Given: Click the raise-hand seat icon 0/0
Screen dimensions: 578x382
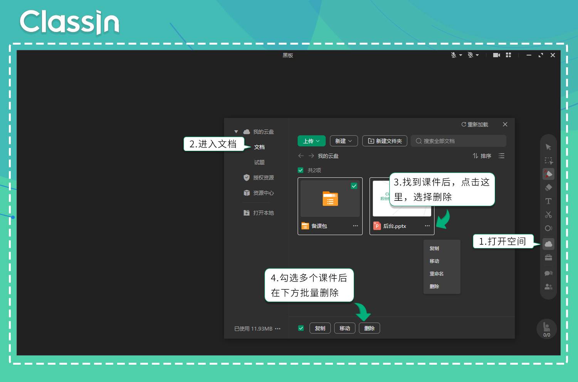Looking at the screenshot, I should 546,329.
